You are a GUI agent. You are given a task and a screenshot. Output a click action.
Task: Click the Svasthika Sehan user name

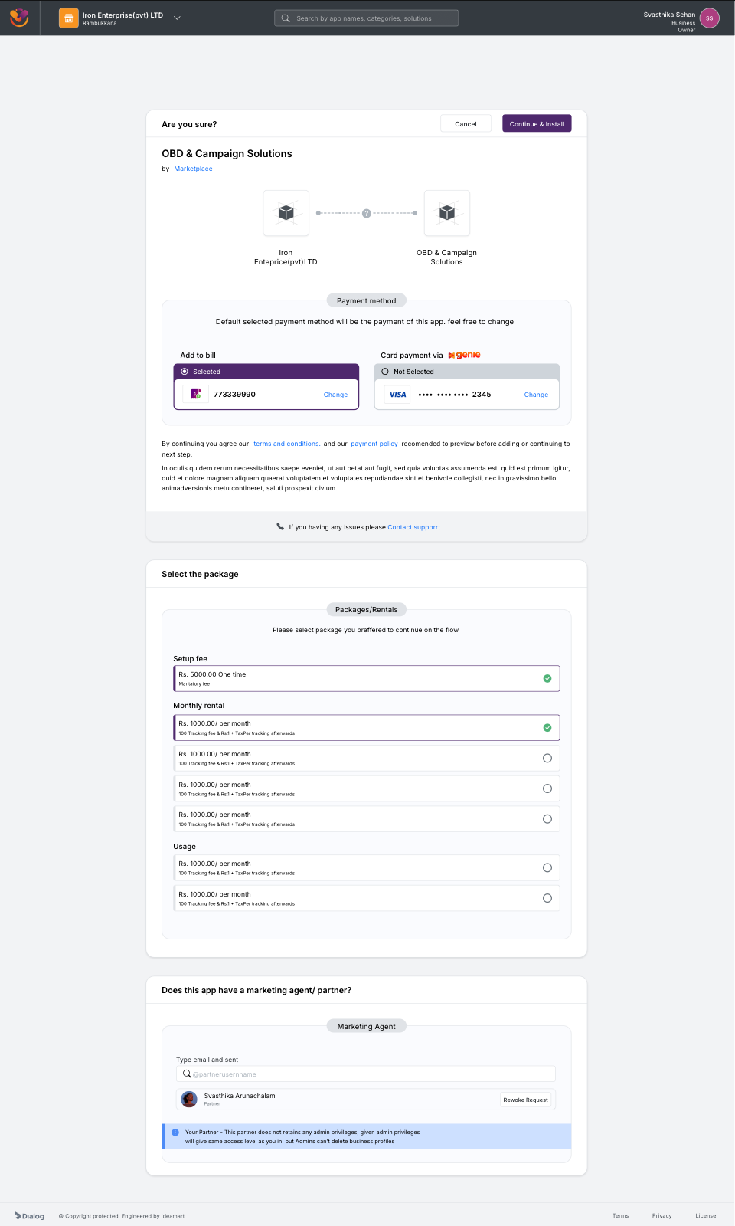669,15
